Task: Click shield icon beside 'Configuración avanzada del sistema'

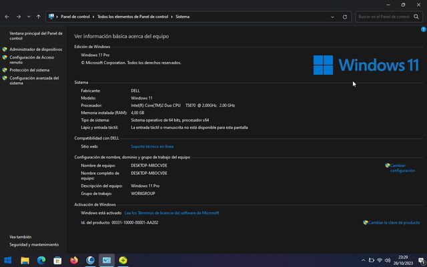Action: point(5,78)
